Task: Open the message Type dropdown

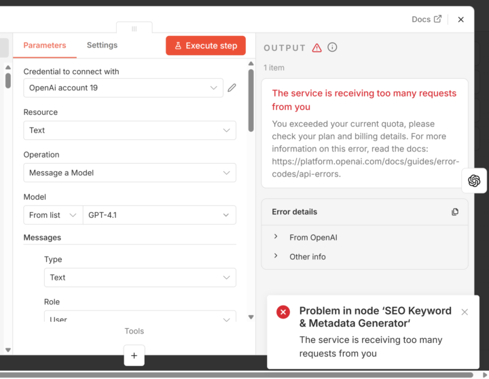Action: (x=140, y=278)
